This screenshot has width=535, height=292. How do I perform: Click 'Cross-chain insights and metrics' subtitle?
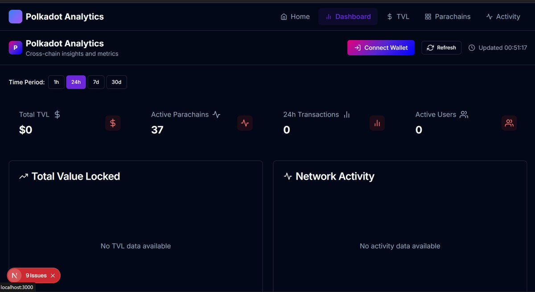(x=72, y=54)
